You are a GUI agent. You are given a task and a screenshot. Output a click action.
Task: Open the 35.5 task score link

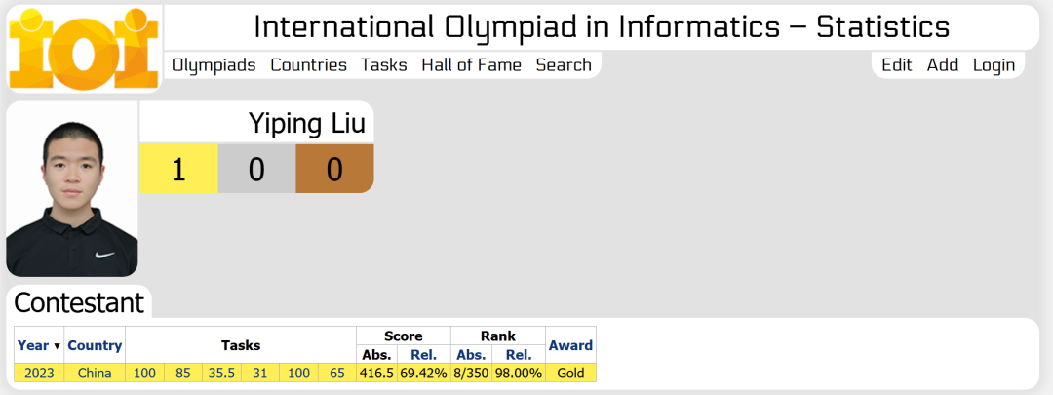pyautogui.click(x=221, y=373)
